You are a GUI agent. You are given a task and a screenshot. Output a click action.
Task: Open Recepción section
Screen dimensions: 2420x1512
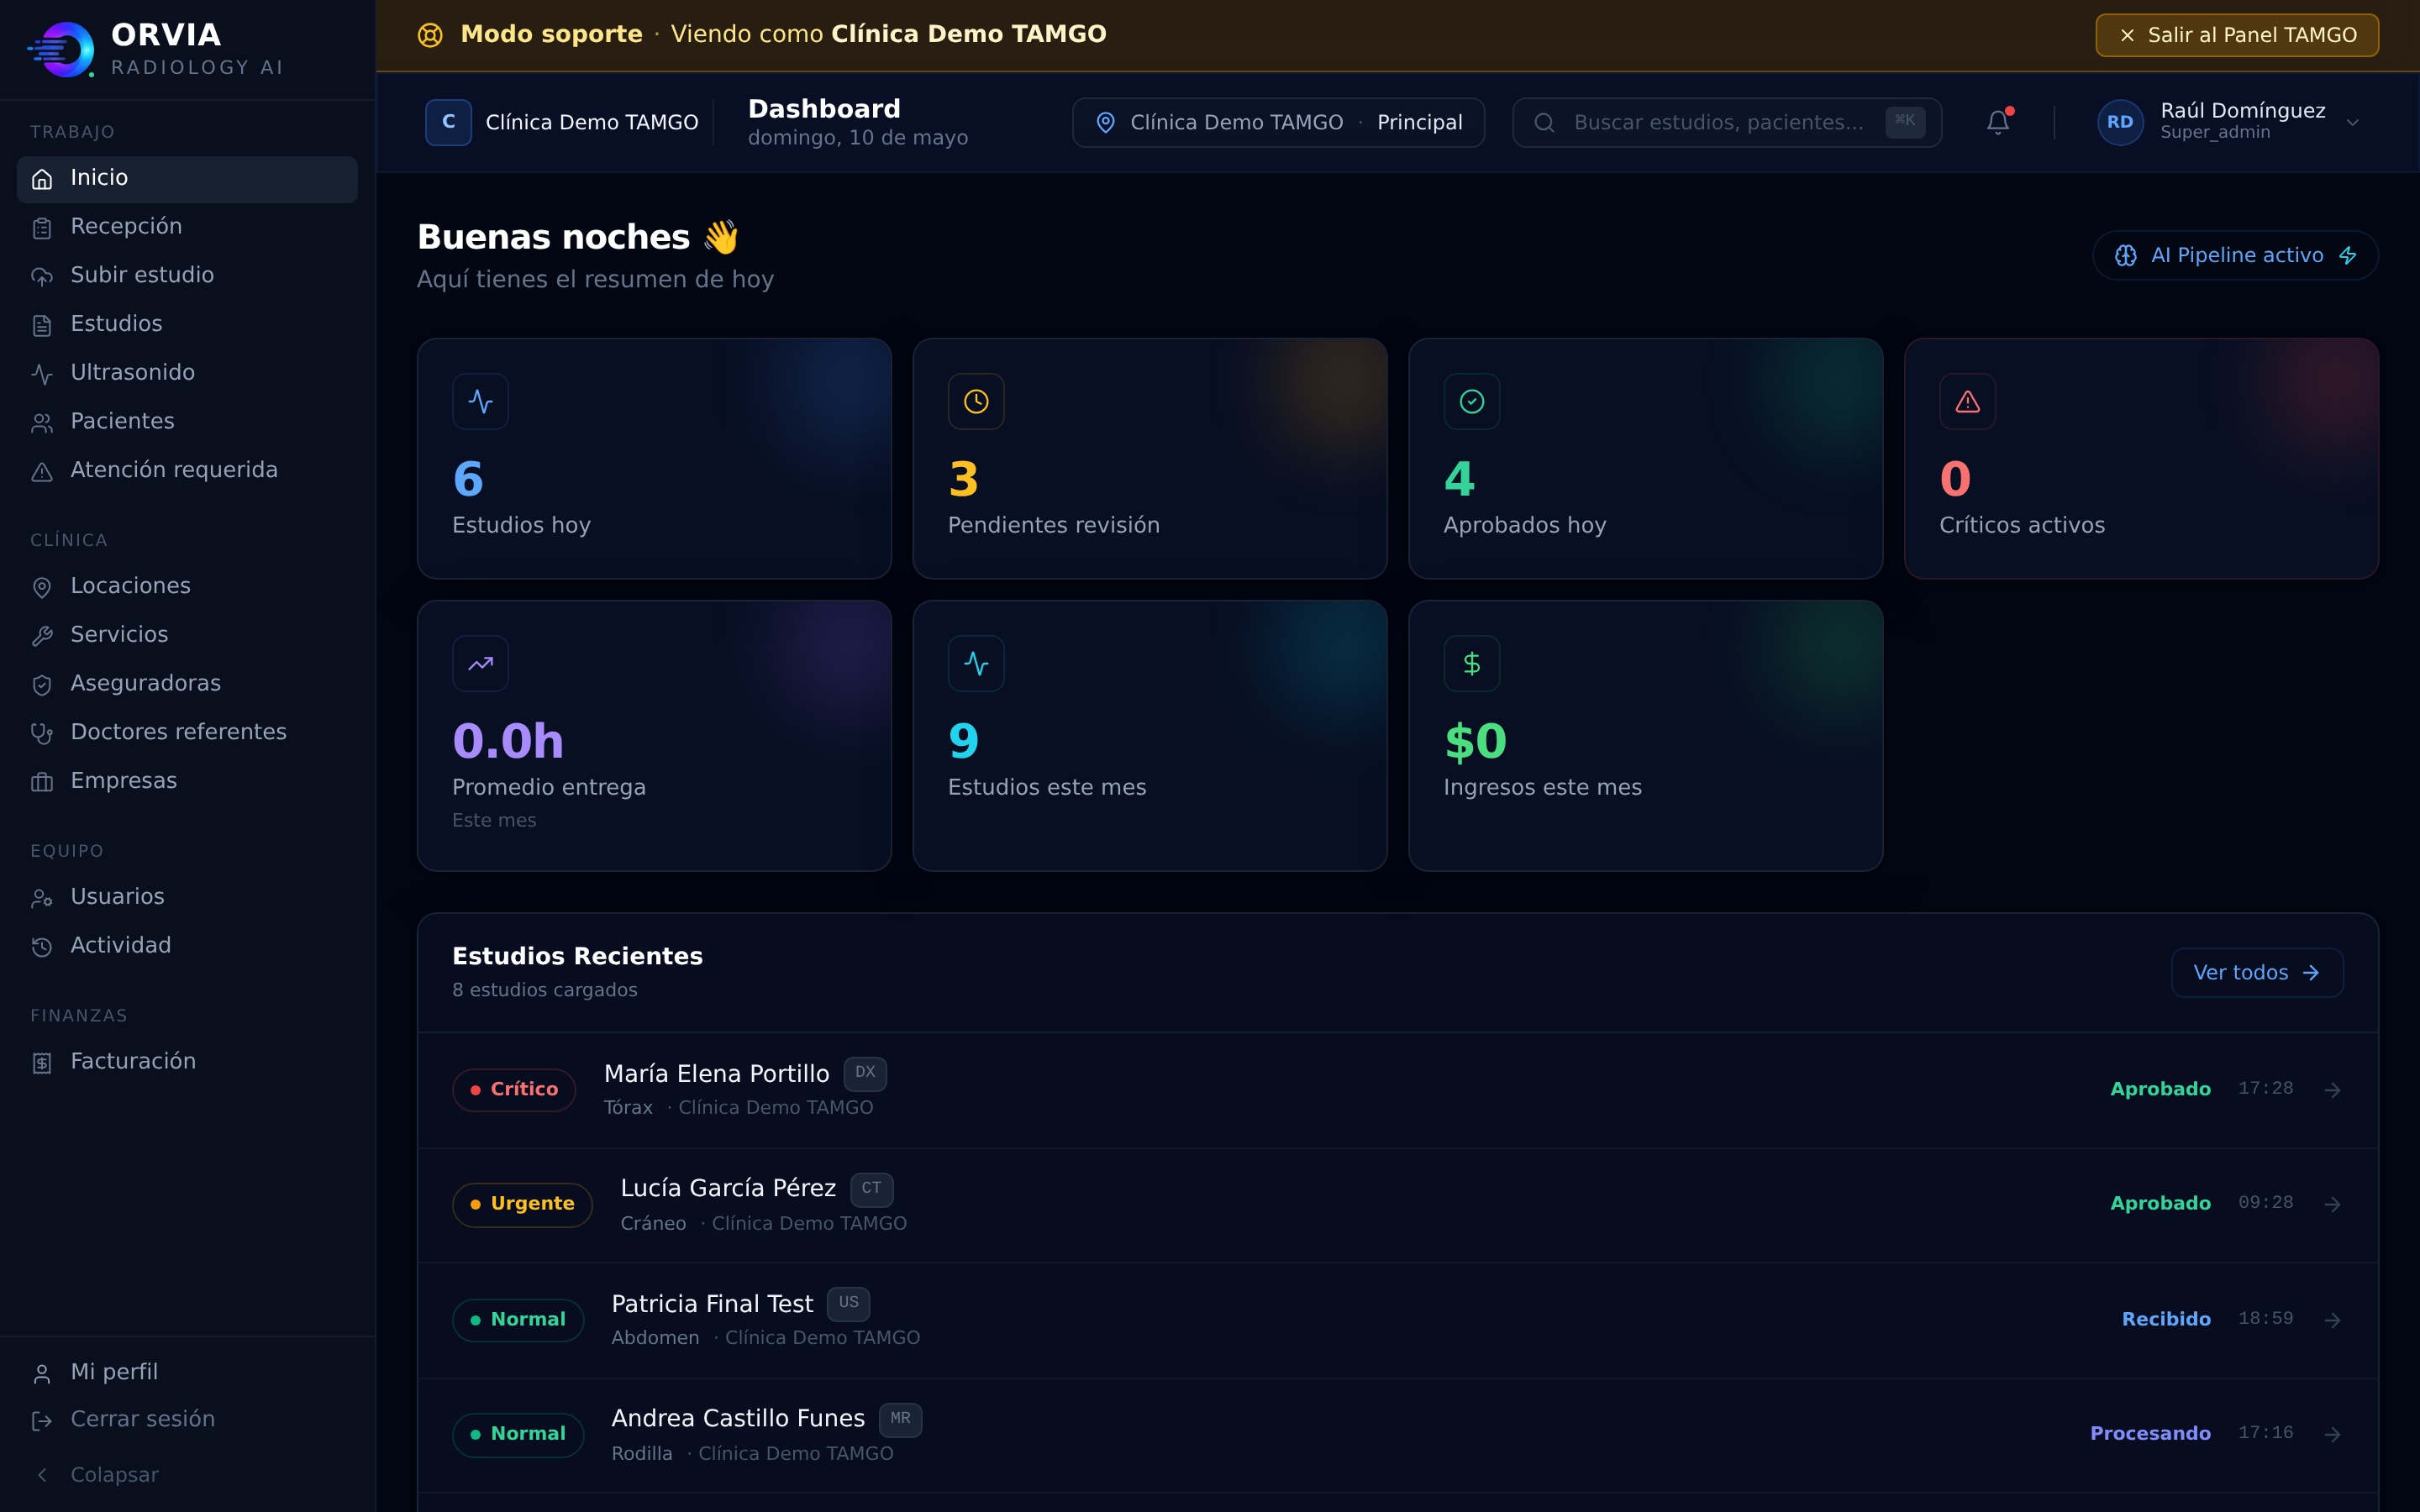(187, 227)
